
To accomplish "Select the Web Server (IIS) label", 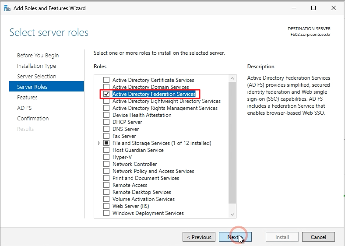I will tap(131, 206).
